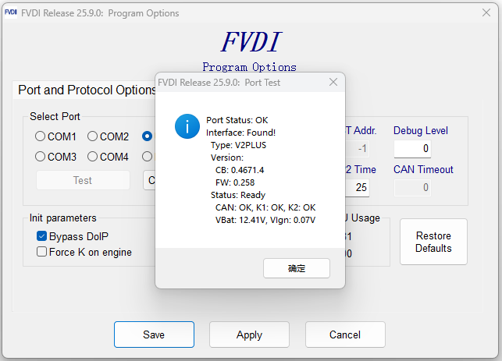The height and width of the screenshot is (361, 502).
Task: Confirm the Port Test dialog with 确定
Action: [297, 268]
